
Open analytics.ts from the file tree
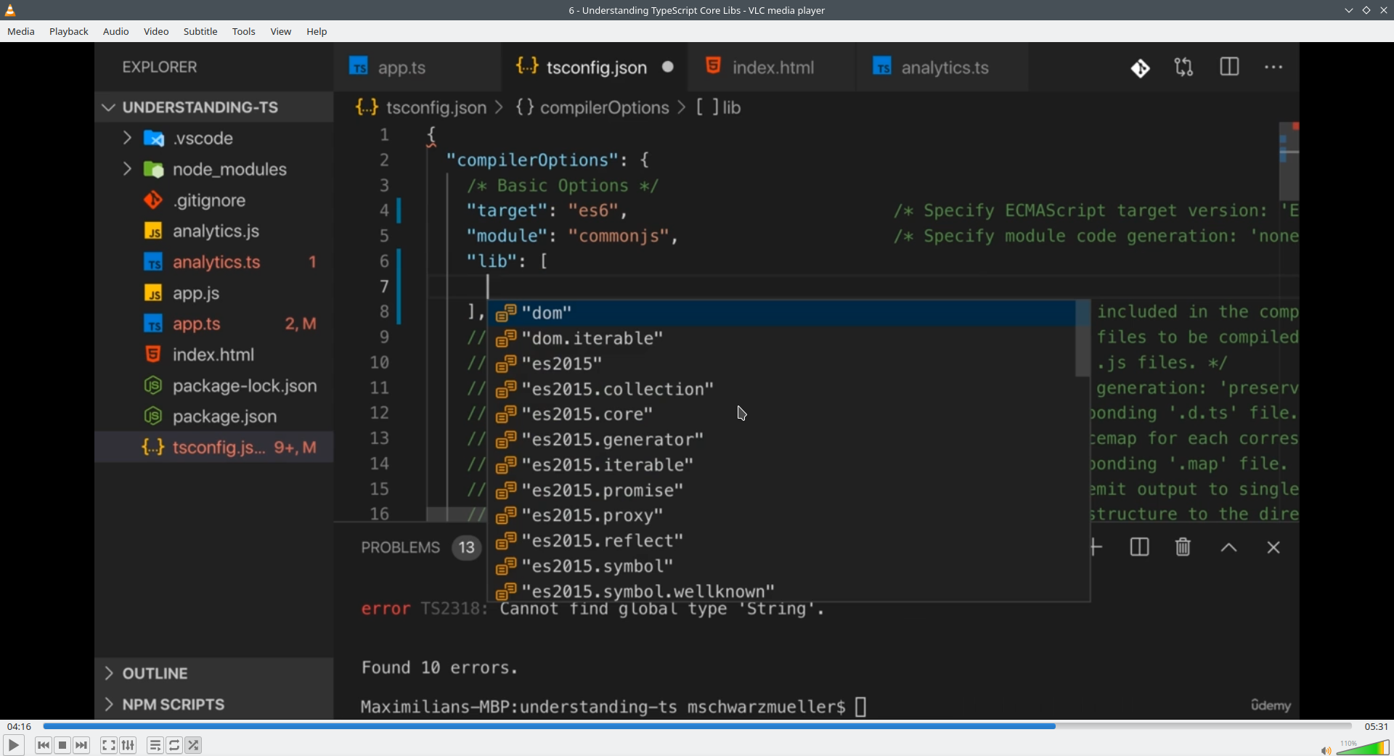[213, 262]
